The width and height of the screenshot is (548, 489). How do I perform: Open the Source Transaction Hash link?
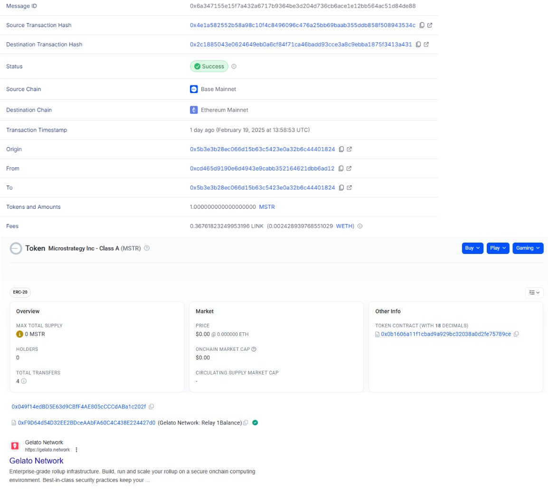click(x=302, y=25)
